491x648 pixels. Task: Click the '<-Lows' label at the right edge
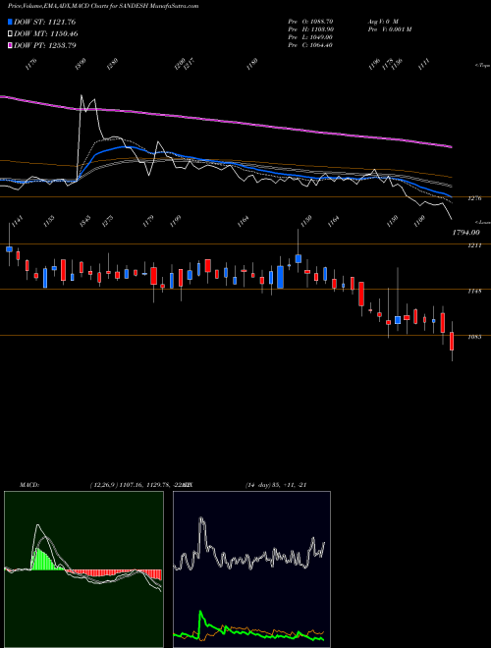pyautogui.click(x=483, y=222)
